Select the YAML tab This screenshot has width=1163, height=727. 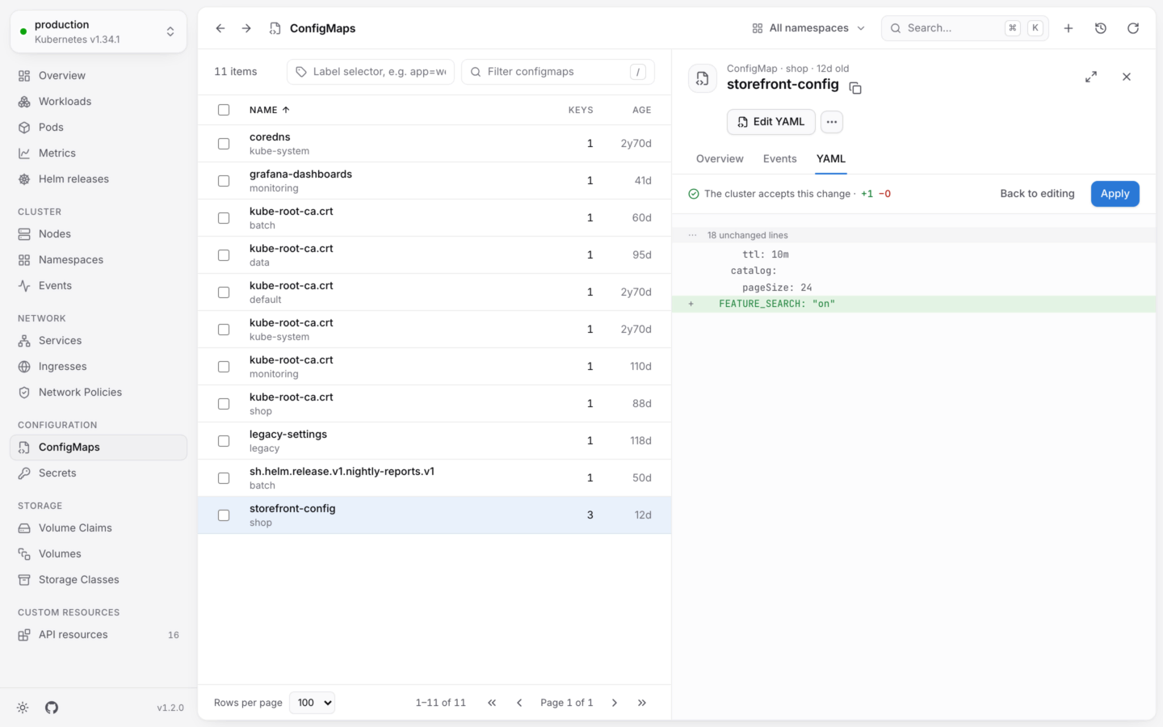pos(831,159)
